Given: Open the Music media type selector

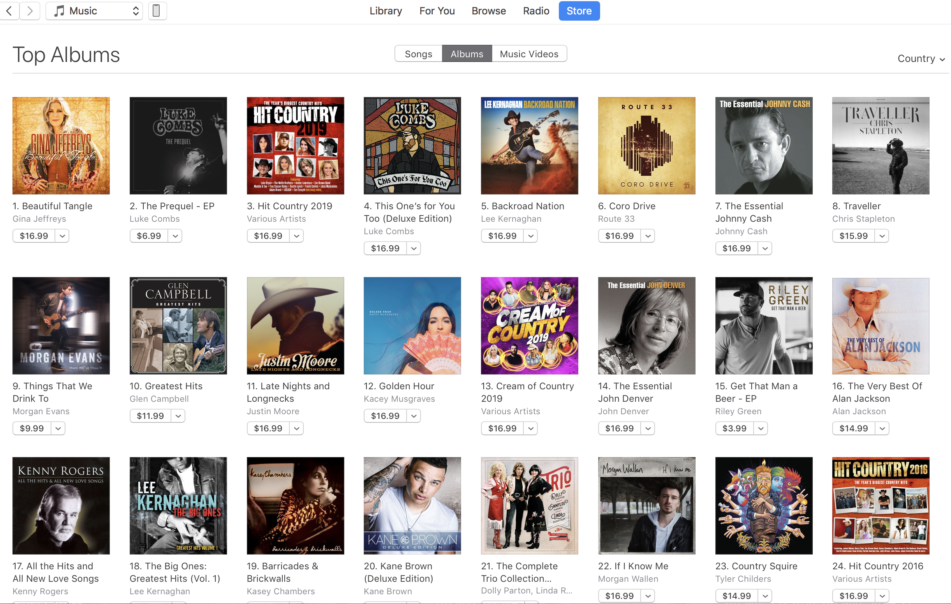Looking at the screenshot, I should [94, 11].
